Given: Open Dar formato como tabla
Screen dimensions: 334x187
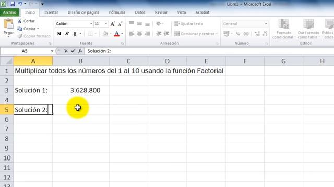Looking at the screenshot, I should point(308,29).
